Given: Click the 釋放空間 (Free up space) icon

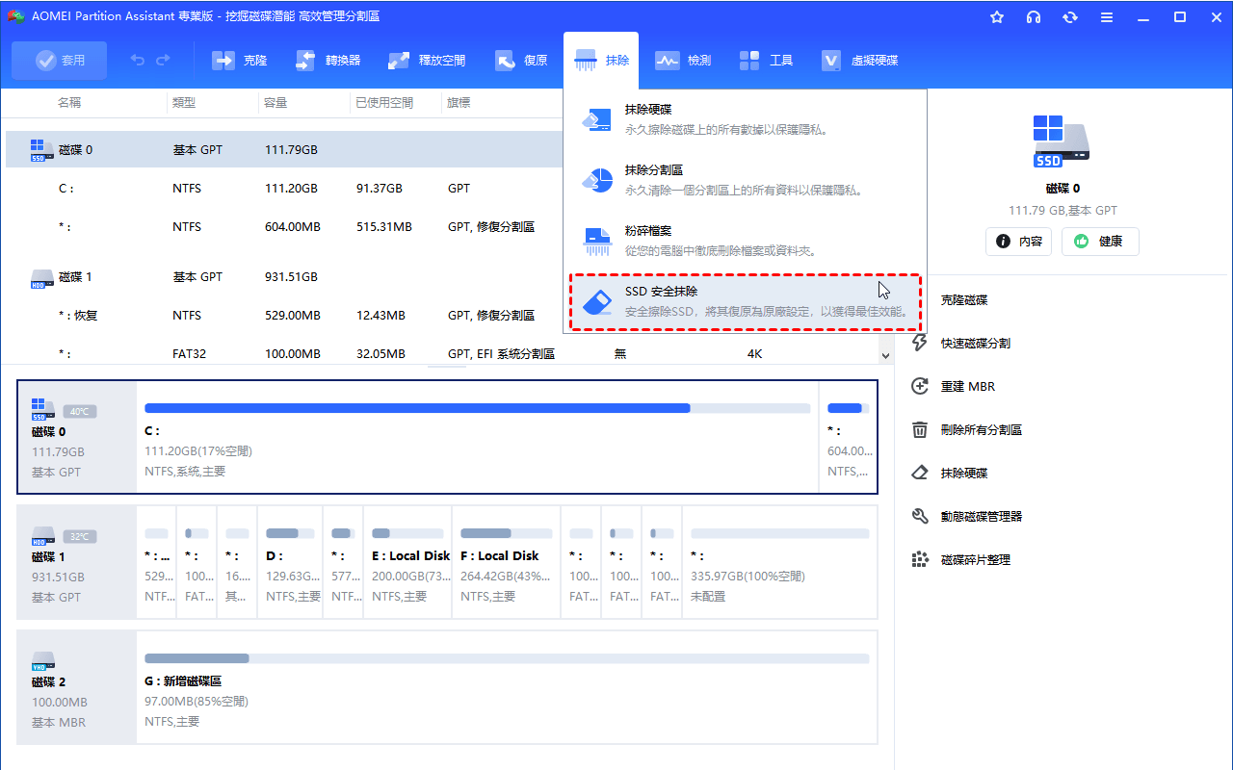Looking at the screenshot, I should 427,61.
